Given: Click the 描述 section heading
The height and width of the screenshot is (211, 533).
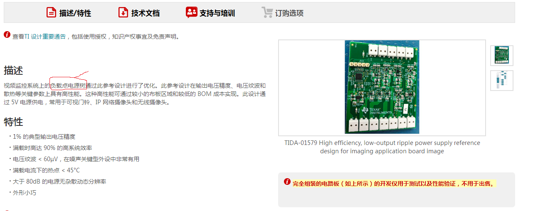Looking at the screenshot, I should (x=13, y=71).
